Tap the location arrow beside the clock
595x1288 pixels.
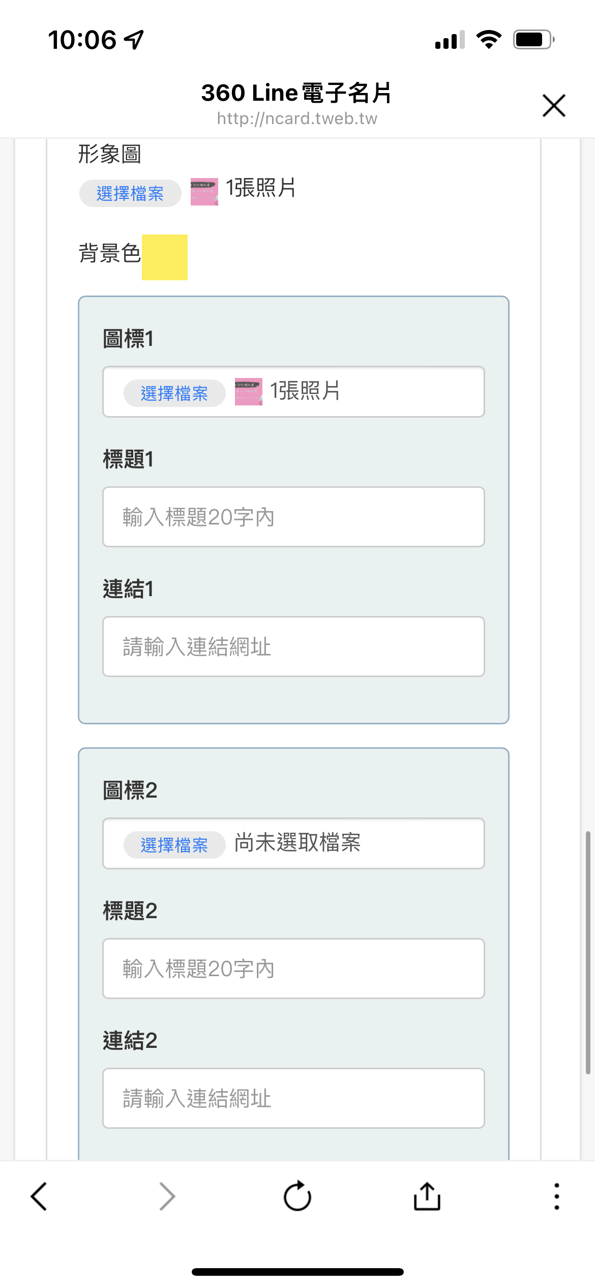[133, 40]
